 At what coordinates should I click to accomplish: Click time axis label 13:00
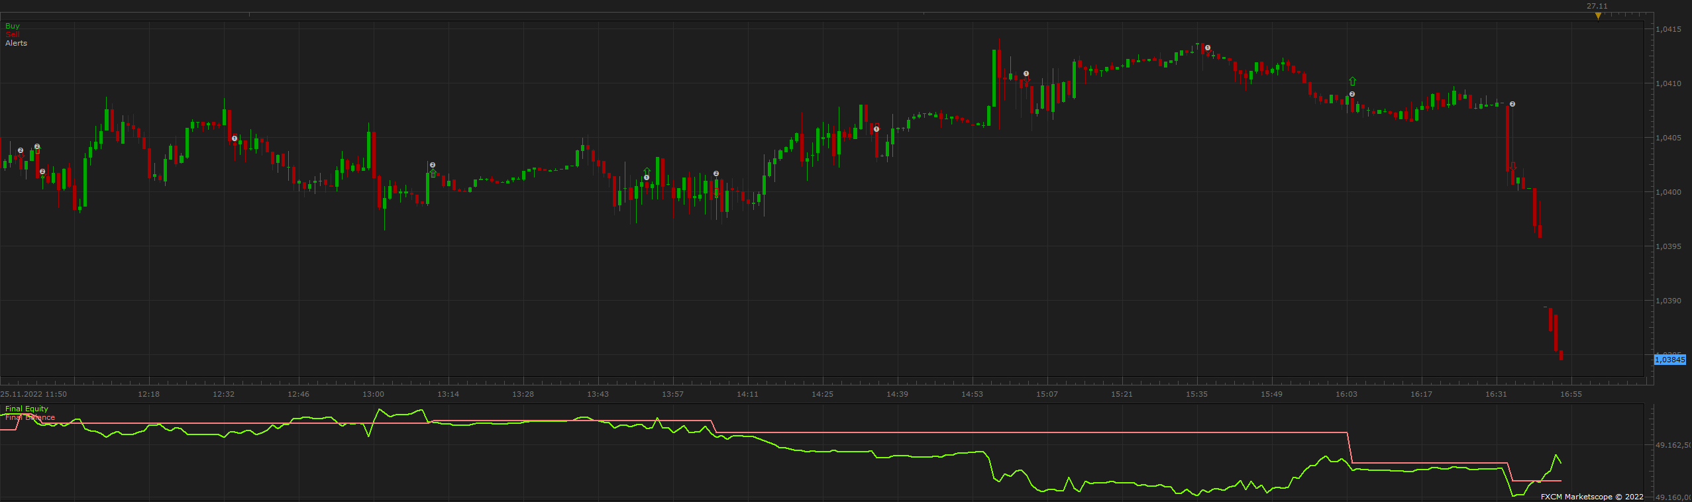tap(373, 394)
